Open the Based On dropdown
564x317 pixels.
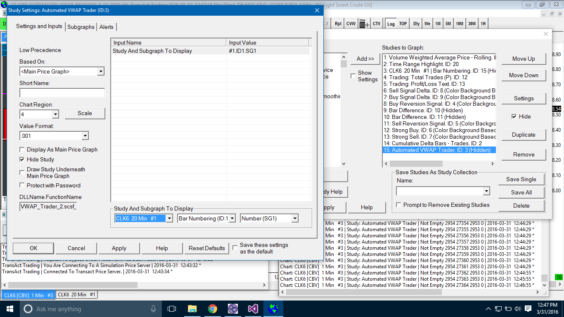pos(101,71)
